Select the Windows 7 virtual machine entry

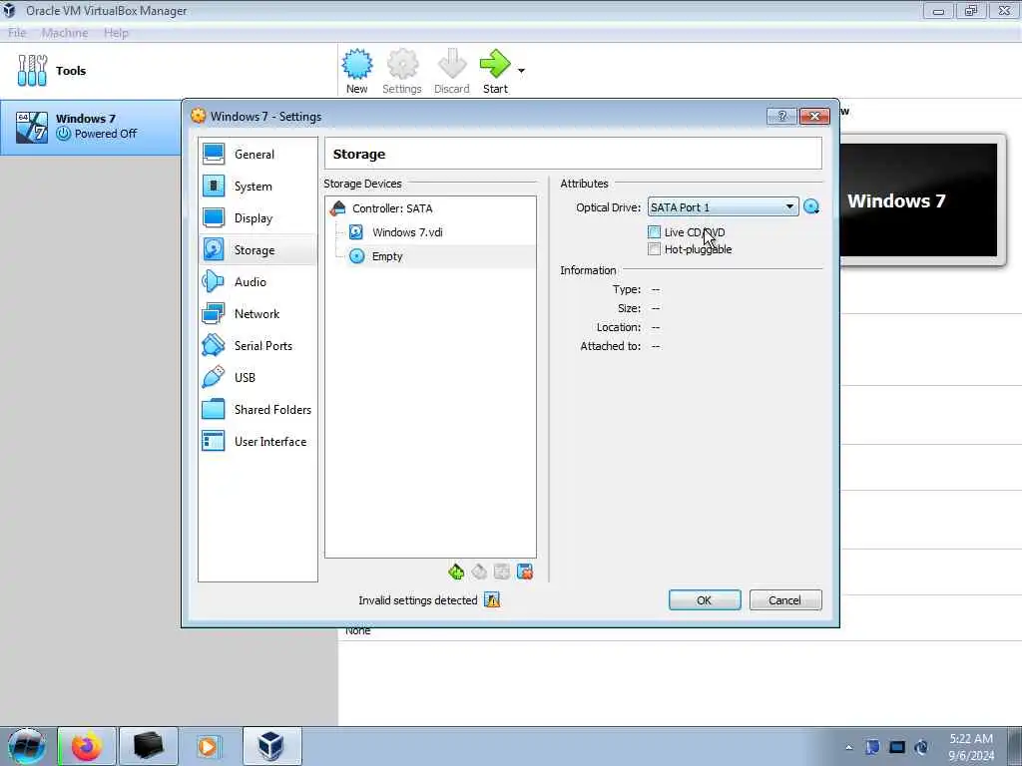[91, 127]
